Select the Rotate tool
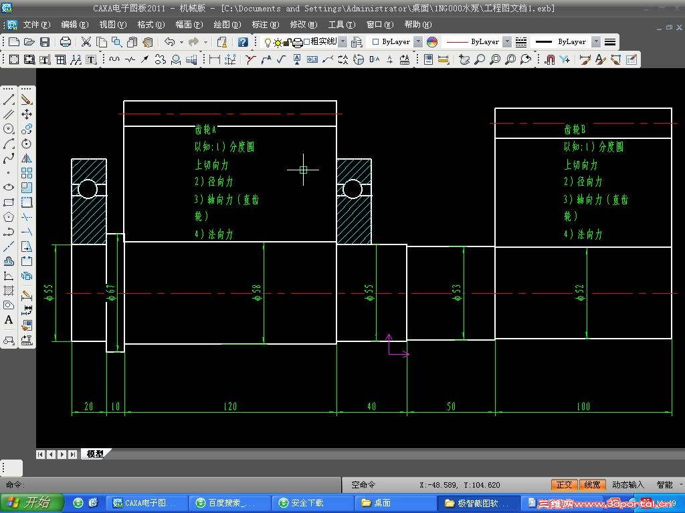The image size is (685, 513). click(27, 144)
